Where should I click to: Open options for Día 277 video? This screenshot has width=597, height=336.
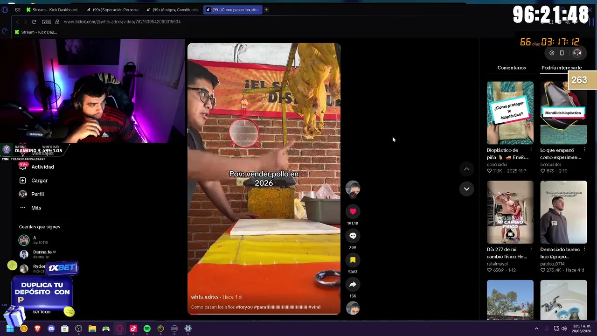pyautogui.click(x=531, y=249)
